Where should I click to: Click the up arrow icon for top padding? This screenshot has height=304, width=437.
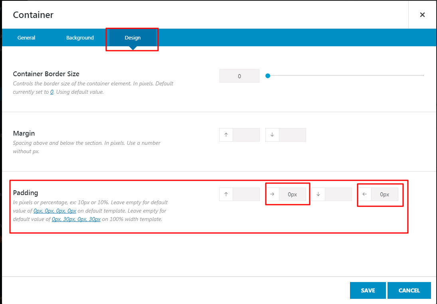click(x=226, y=194)
